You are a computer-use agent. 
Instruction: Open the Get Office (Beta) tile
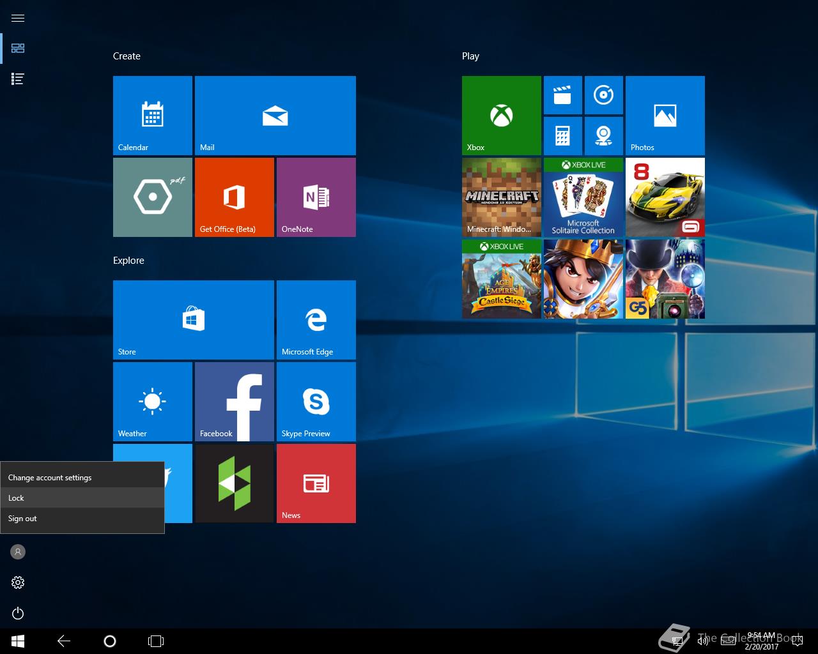(235, 197)
